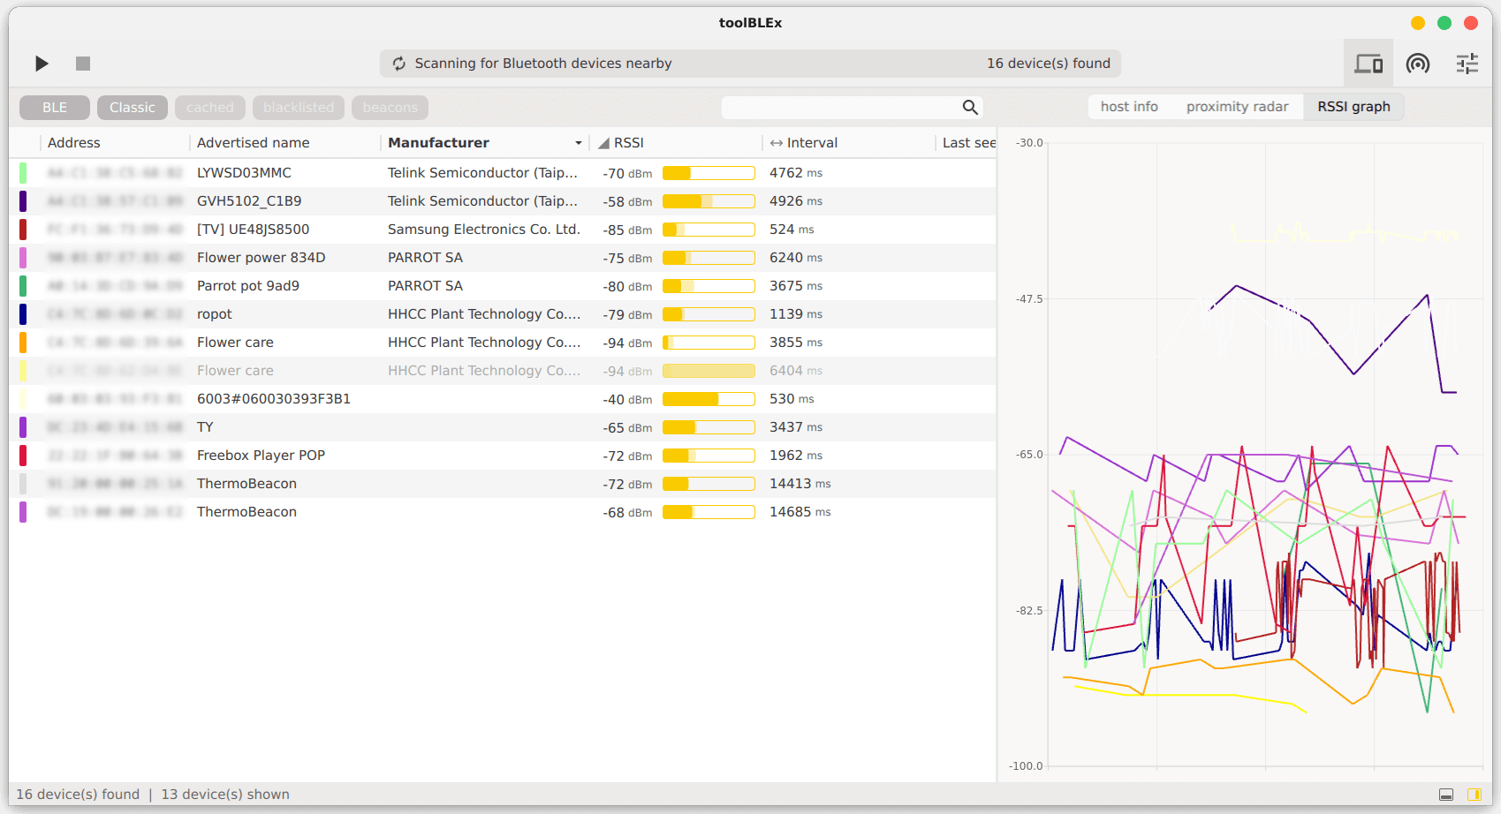Image resolution: width=1501 pixels, height=814 pixels.
Task: Click the search magnifier icon
Action: [x=970, y=107]
